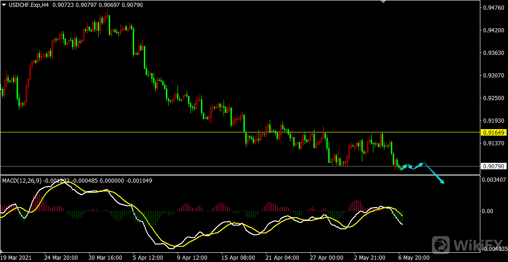Click the 0.003407 MACD scale value
This screenshot has width=508, height=262.
click(494, 179)
